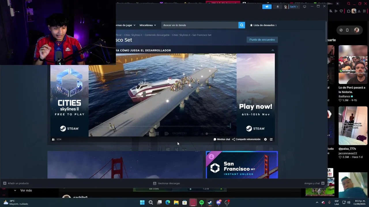Viewport: 369px width, 207px height.
Task: Open File Explorer from taskbar
Action: point(176,202)
